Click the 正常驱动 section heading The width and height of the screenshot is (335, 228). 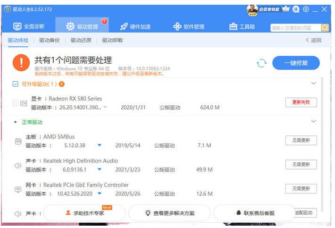pos(32,122)
